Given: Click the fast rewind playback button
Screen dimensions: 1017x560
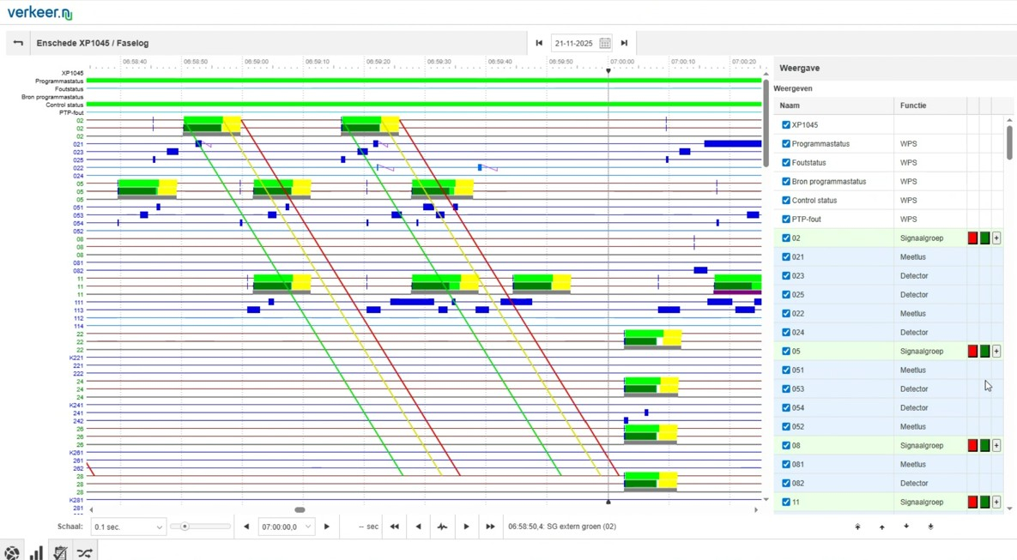Looking at the screenshot, I should (394, 527).
